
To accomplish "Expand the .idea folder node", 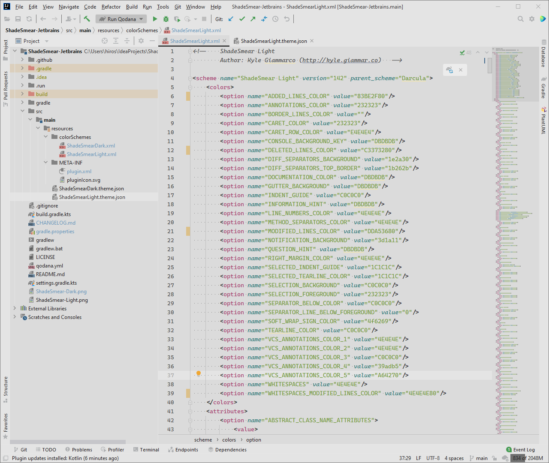I will (x=22, y=77).
